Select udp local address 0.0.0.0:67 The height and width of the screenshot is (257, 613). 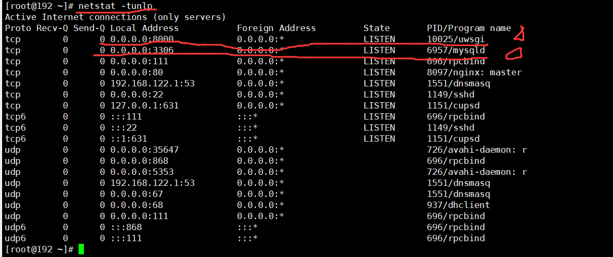[137, 194]
